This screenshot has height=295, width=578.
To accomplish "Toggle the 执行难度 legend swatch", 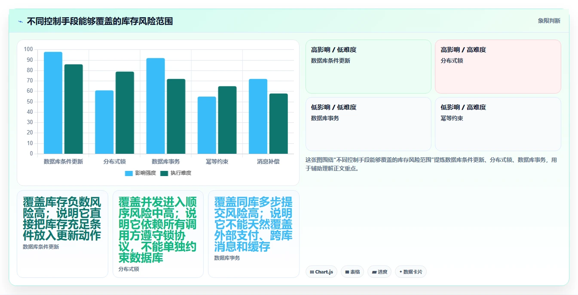I will tap(164, 173).
